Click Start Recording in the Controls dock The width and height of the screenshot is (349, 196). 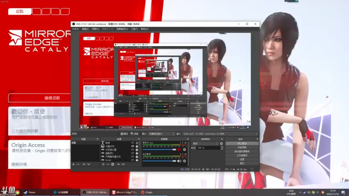point(242,147)
